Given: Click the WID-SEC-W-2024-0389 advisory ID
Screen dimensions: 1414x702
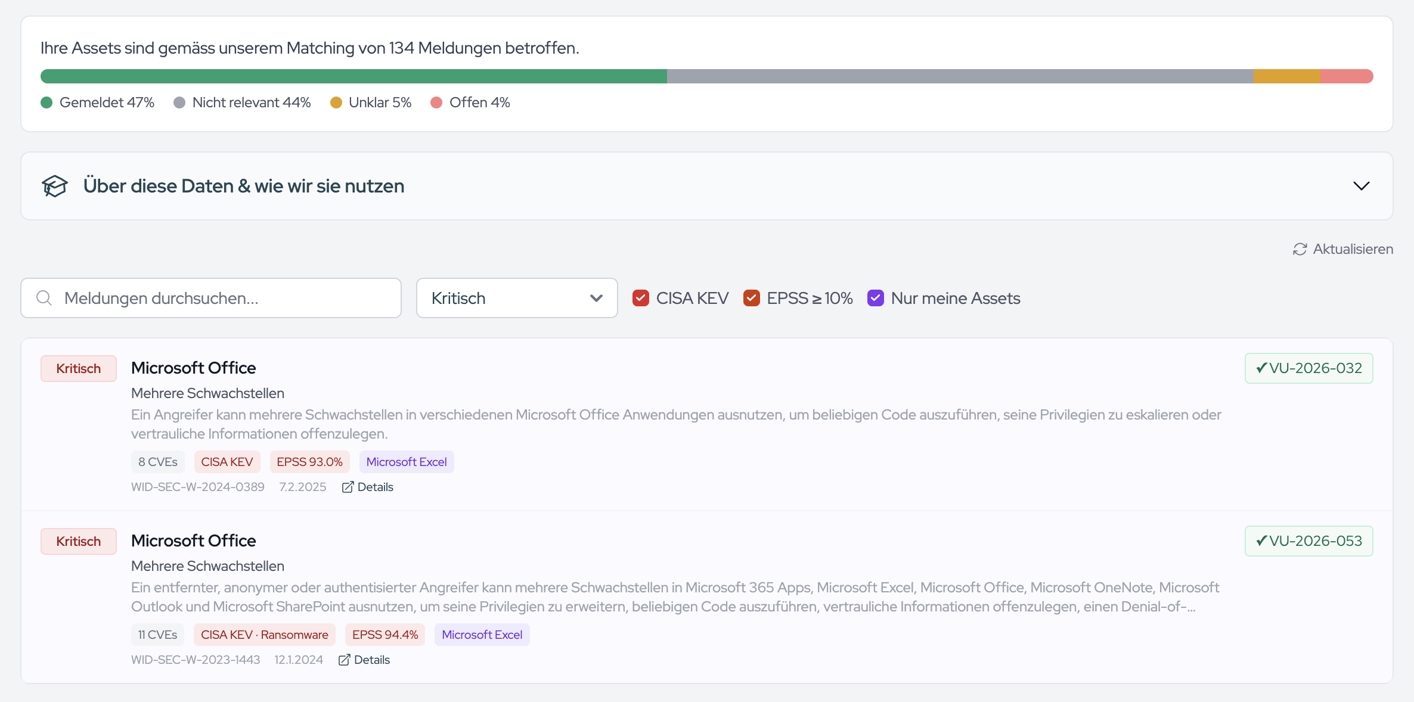Looking at the screenshot, I should click(x=198, y=487).
